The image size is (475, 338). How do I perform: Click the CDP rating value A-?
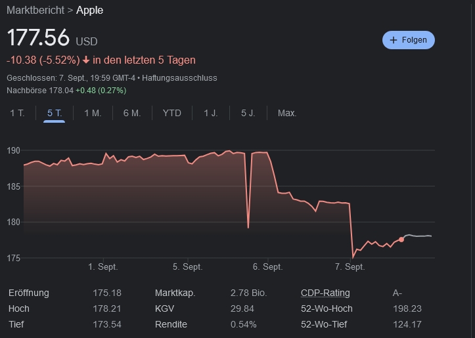coord(397,293)
